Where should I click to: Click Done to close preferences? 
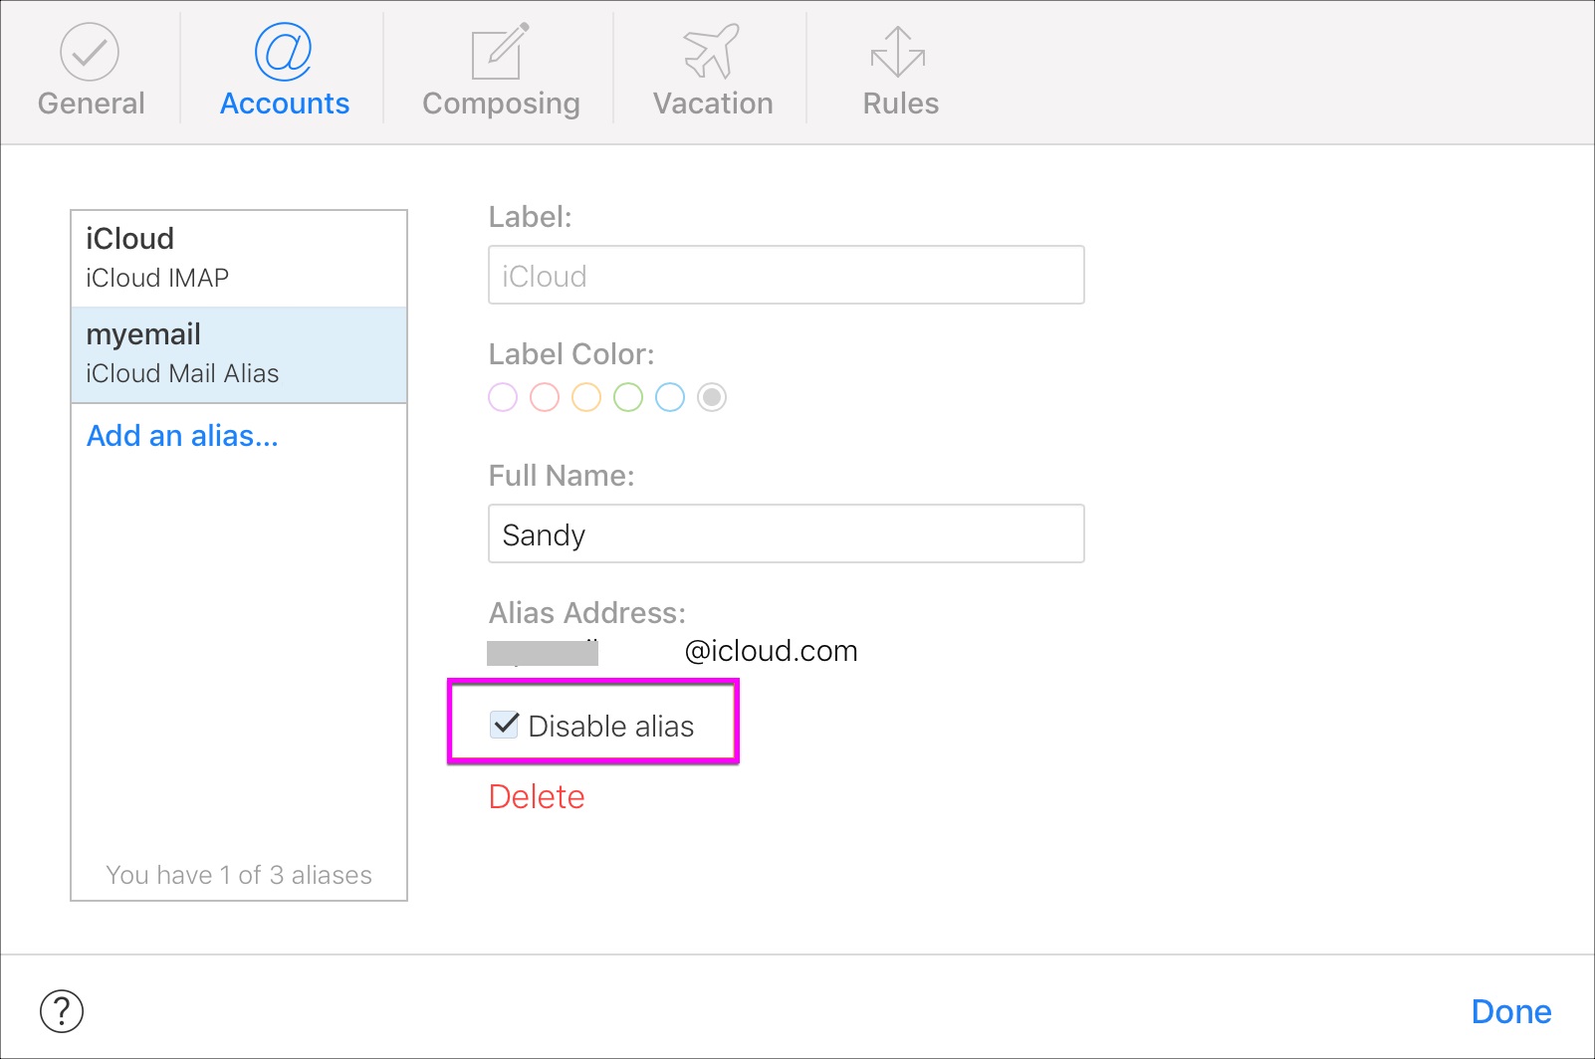tap(1511, 1011)
